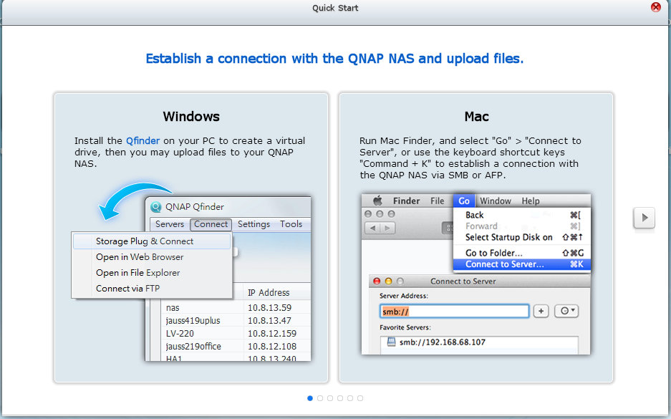Click 'Connect to Server...' in Mac illustration

[x=521, y=264]
